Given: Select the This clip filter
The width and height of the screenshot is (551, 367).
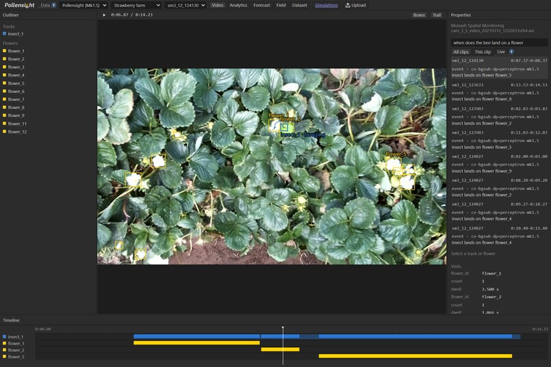Looking at the screenshot, I should [x=483, y=52].
